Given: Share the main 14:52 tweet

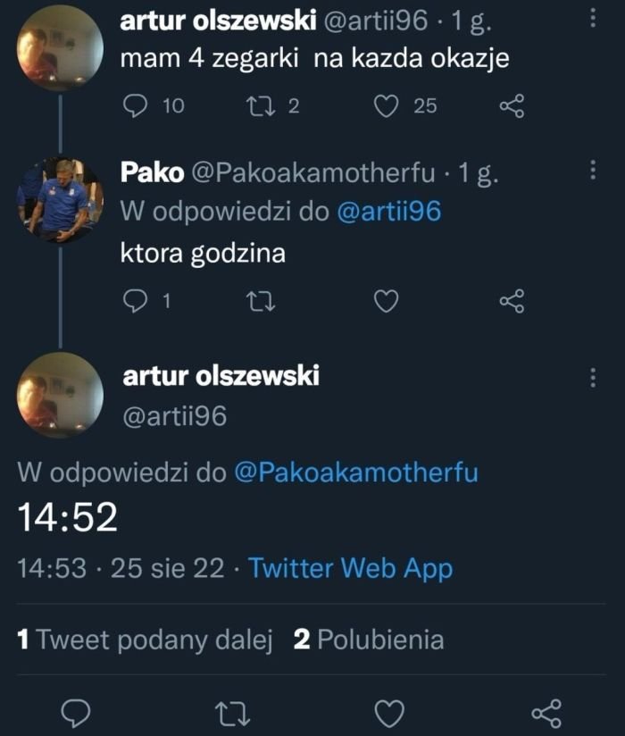Looking at the screenshot, I should [544, 713].
